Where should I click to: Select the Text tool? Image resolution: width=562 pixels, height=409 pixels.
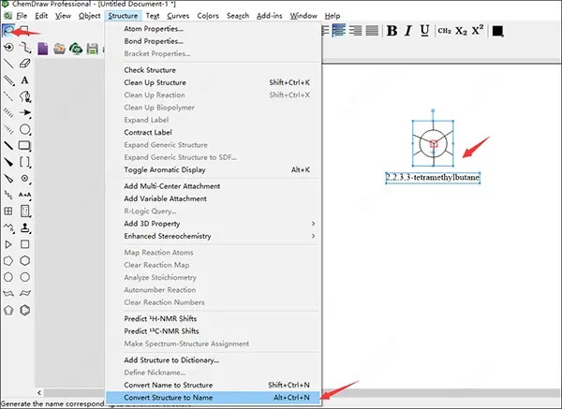(x=26, y=80)
